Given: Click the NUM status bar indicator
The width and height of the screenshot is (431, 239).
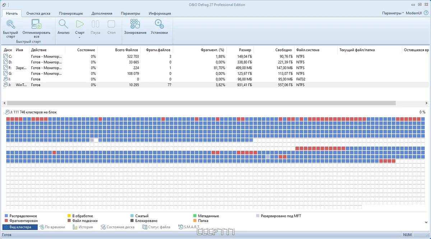Looking at the screenshot, I should coord(407,235).
